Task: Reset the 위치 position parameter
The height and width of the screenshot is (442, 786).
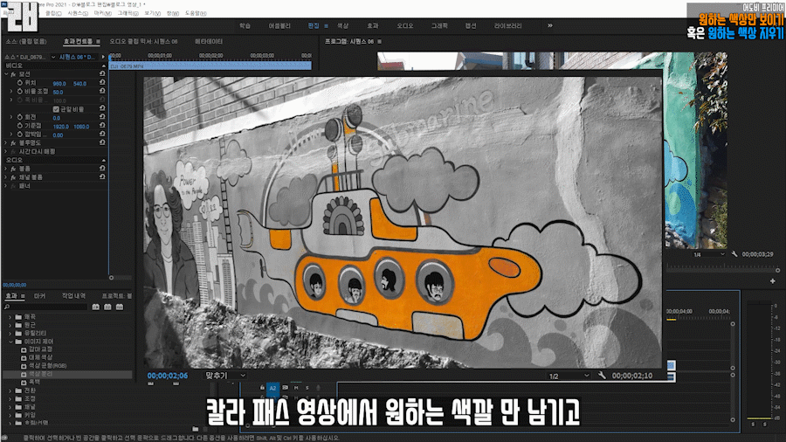Action: point(102,82)
